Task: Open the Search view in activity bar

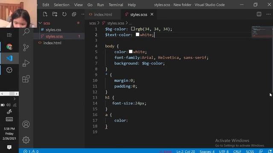Action: pos(26,32)
